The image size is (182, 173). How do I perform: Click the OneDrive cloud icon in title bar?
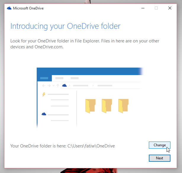9,8
